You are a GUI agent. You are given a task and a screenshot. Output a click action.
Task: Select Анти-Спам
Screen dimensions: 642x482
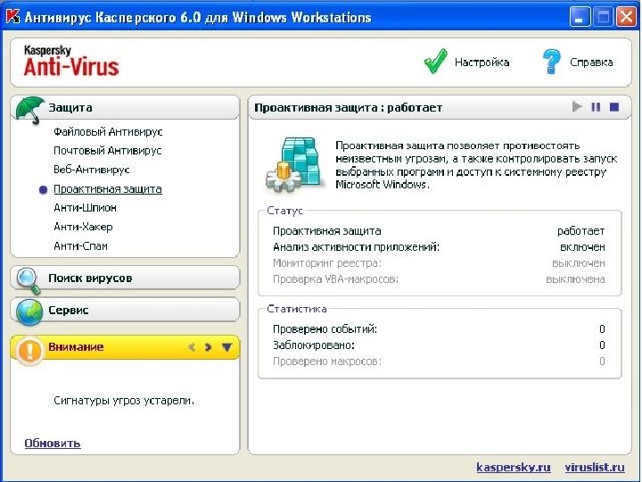pos(80,246)
